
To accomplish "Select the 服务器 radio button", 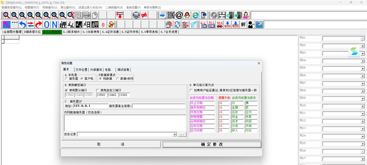I will 67,79.
